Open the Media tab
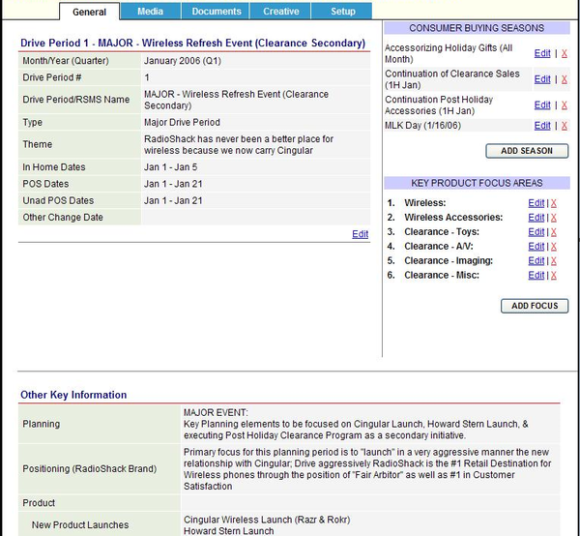 click(150, 11)
